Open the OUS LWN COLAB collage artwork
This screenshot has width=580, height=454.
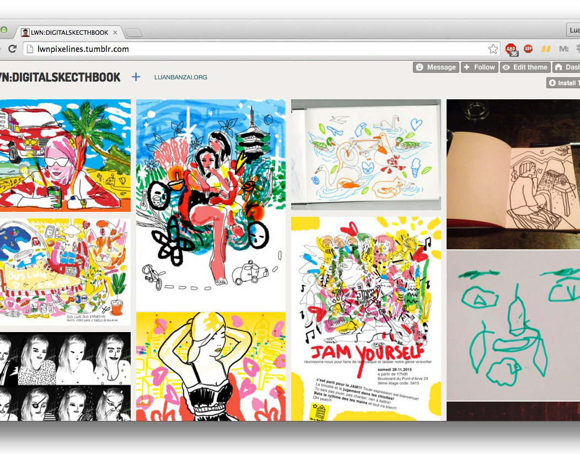tap(65, 271)
